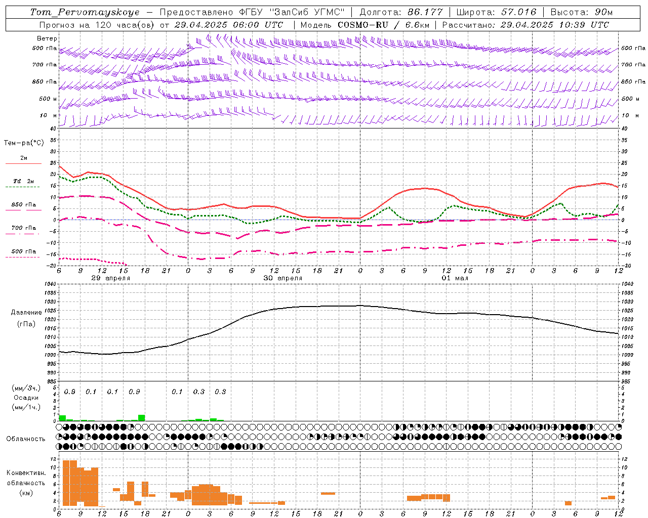Click the "Рассчитано: 29.04.2025 10:39 UTC" text
Viewport: 648px width, 518px height.
pos(525,25)
